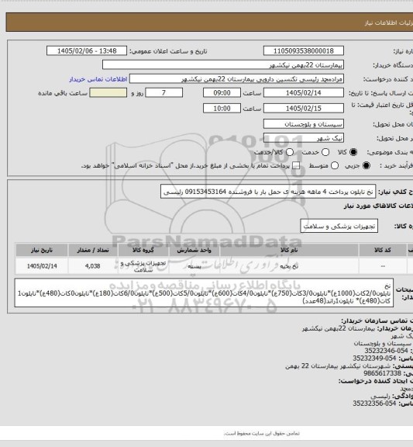This screenshot has height=447, width=413.
Task: Click the response deadline date 1405/02/14 field
Action: point(304,93)
